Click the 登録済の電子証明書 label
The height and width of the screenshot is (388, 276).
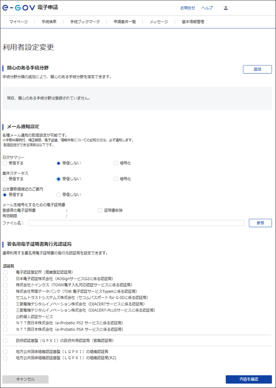(19, 211)
